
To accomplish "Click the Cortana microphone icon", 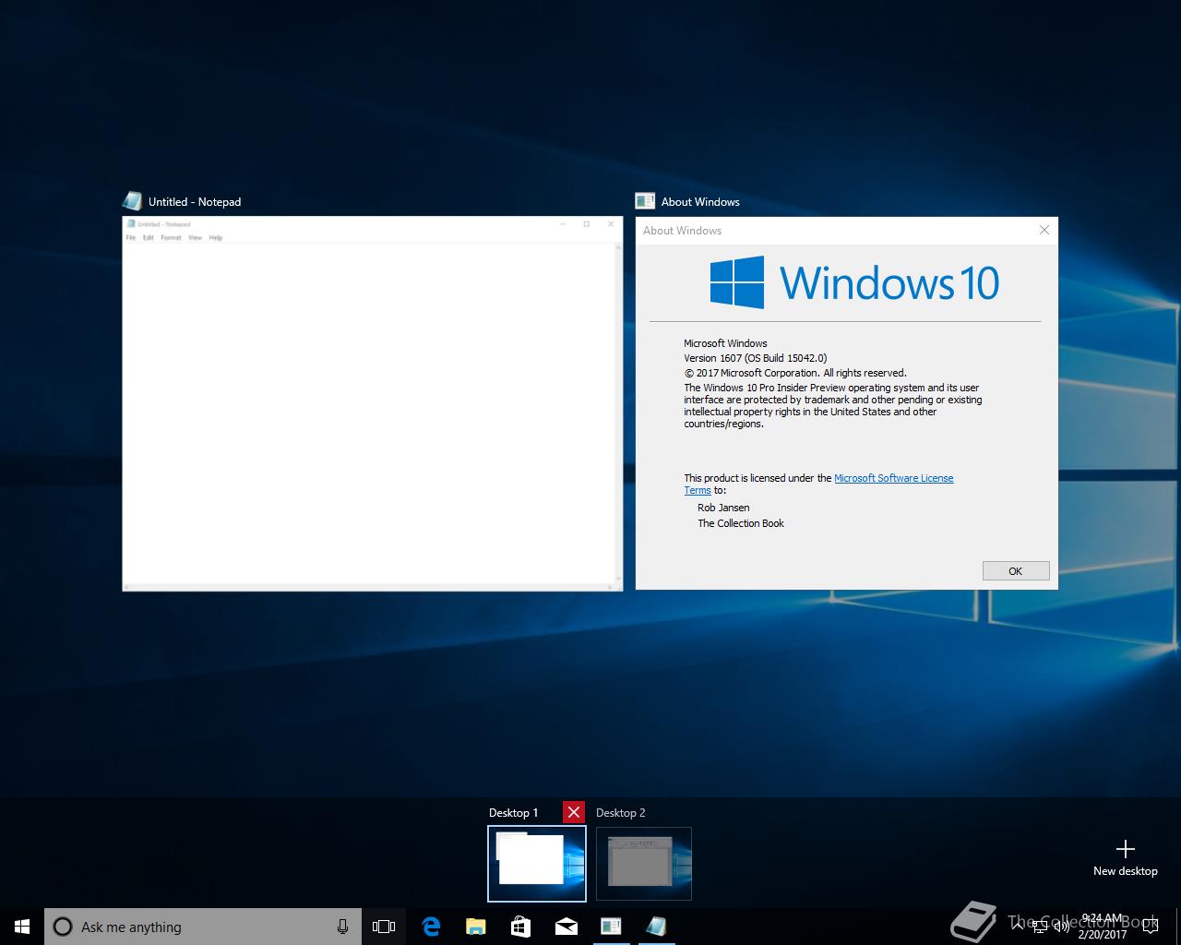I will coord(342,927).
